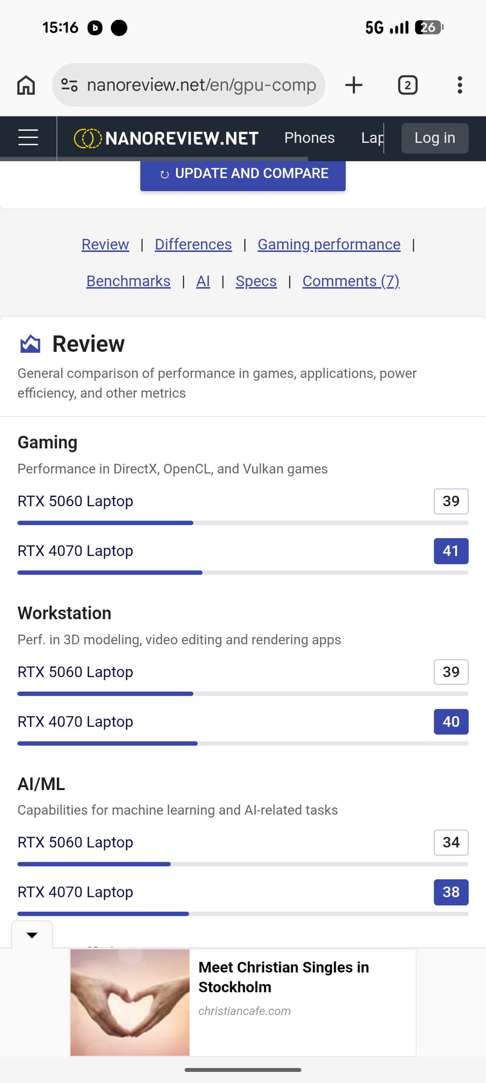Screen dimensions: 486x1083
Task: Click the refresh icon in Update and Compare
Action: click(165, 174)
